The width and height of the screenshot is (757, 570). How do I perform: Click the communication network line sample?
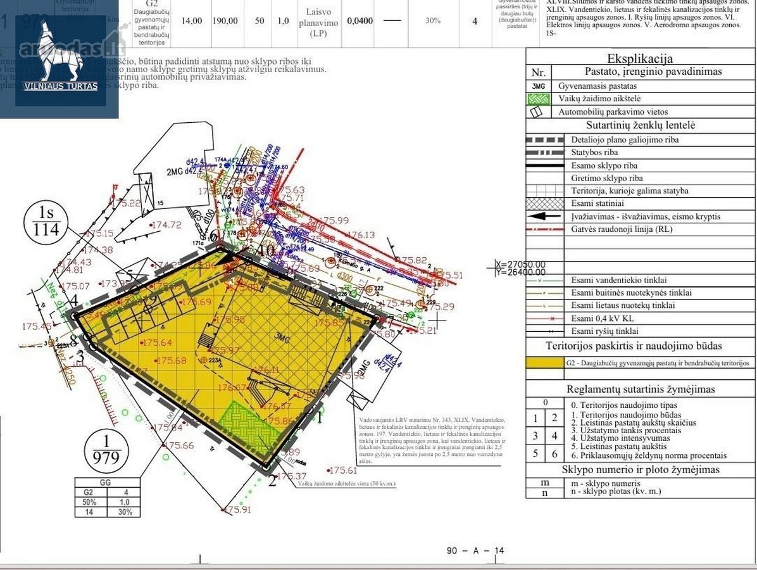pos(544,331)
